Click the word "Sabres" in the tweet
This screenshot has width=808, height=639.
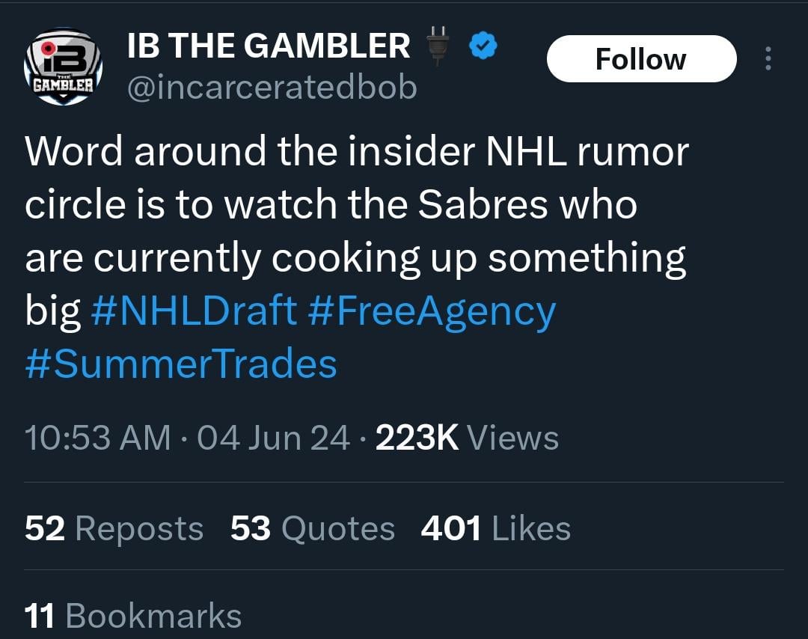point(482,205)
